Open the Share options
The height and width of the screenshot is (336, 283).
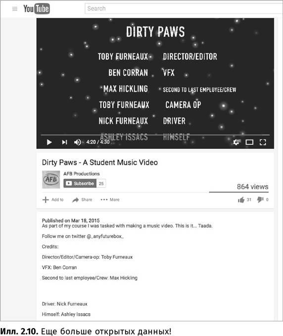tap(82, 200)
